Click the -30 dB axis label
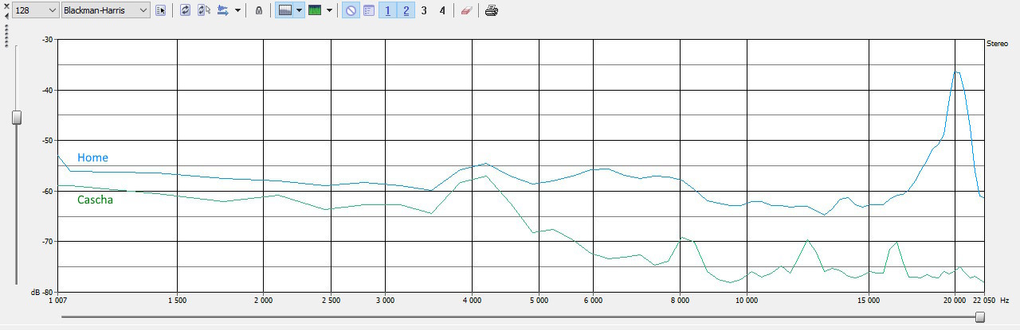Image resolution: width=1020 pixels, height=330 pixels. tap(47, 40)
